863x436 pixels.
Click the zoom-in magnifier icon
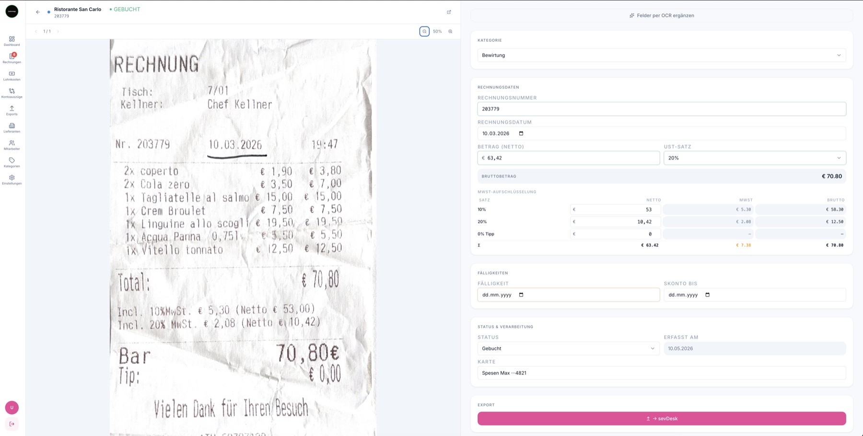[450, 31]
